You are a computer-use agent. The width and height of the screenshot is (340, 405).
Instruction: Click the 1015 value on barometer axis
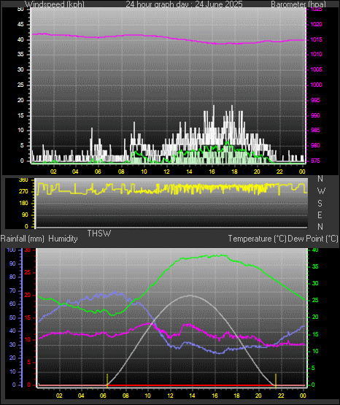click(316, 40)
